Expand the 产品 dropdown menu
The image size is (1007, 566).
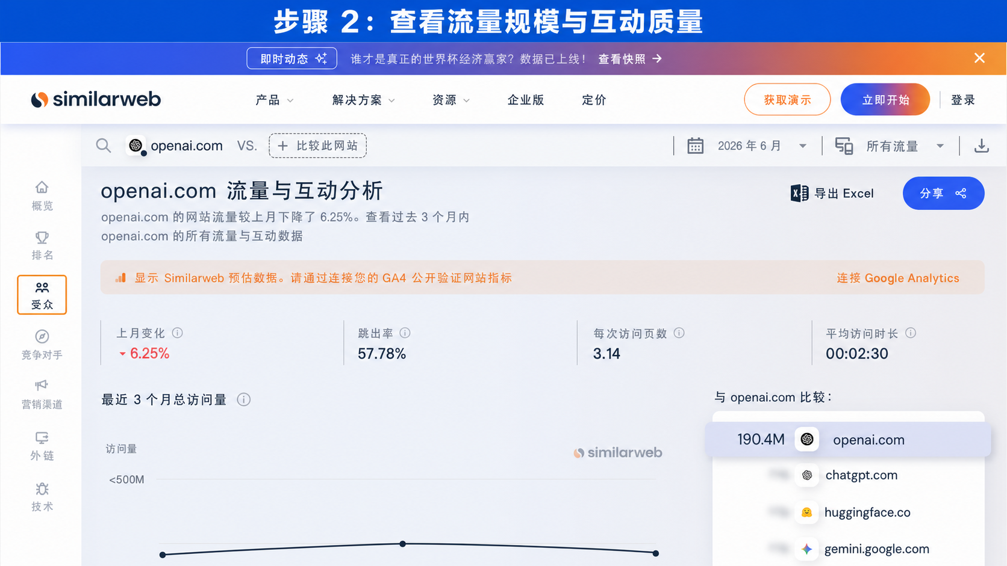274,100
